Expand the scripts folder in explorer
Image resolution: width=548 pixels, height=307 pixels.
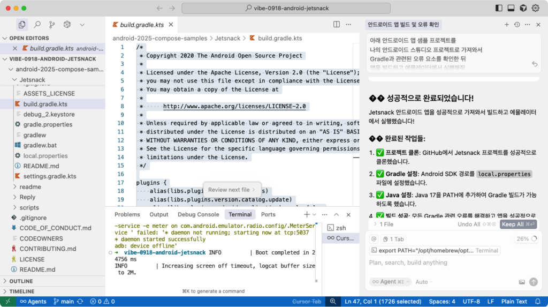pos(29,207)
